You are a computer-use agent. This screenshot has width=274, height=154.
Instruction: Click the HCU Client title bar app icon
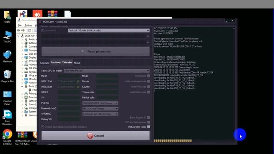coord(40,22)
